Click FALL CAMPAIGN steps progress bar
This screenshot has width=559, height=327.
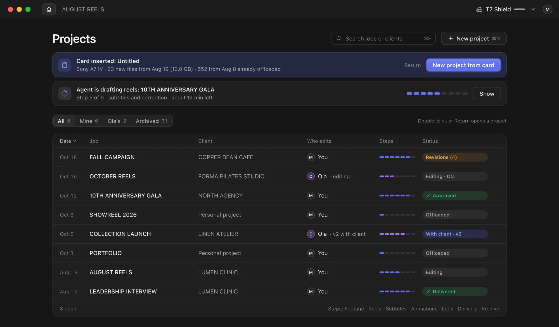pyautogui.click(x=397, y=157)
